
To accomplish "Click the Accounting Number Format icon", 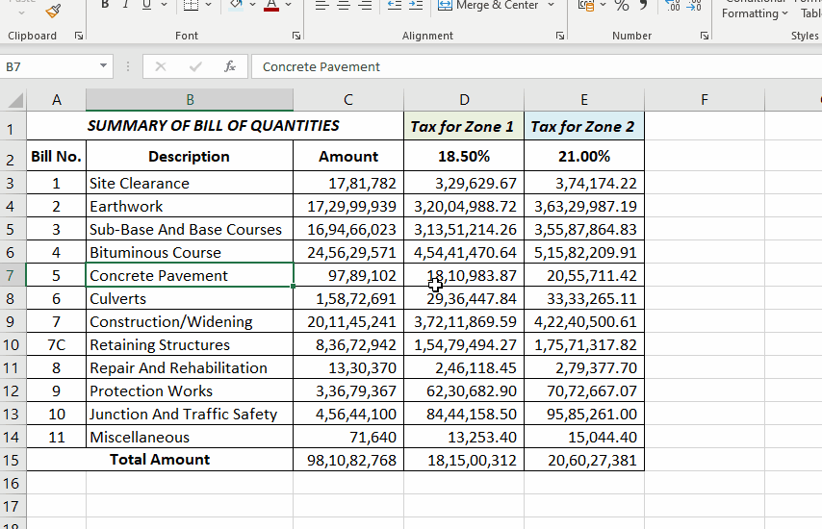I will tap(586, 5).
